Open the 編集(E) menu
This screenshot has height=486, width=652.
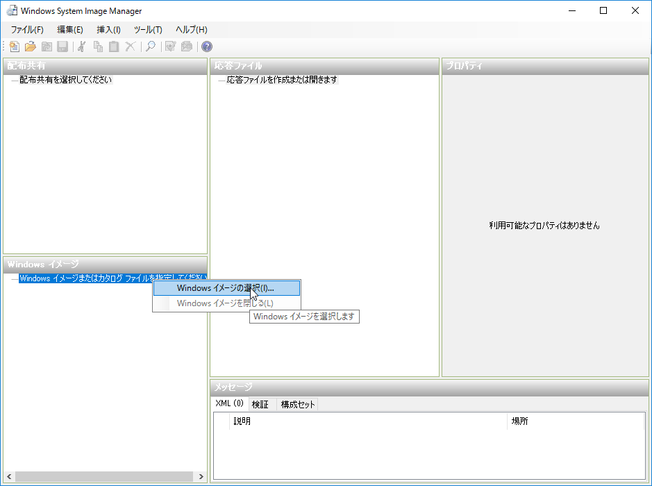coord(70,30)
